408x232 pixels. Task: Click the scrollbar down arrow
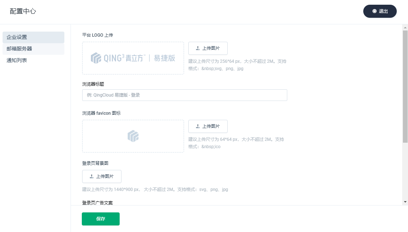tap(405, 202)
